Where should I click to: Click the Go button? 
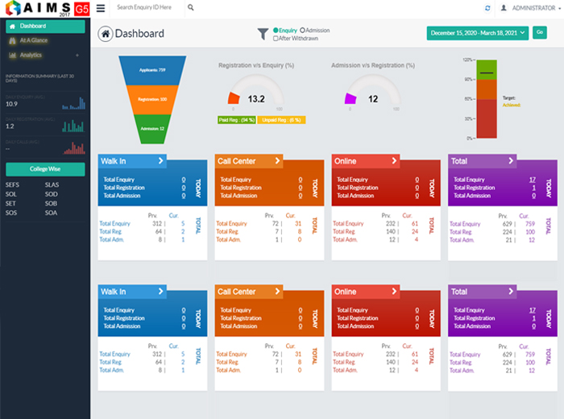click(540, 32)
